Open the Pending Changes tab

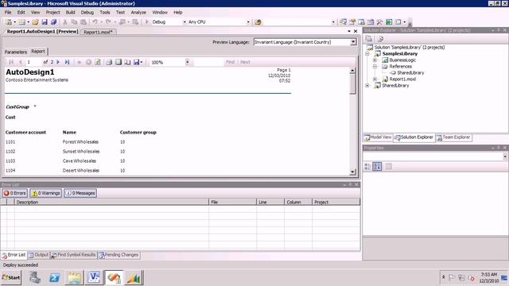point(119,255)
